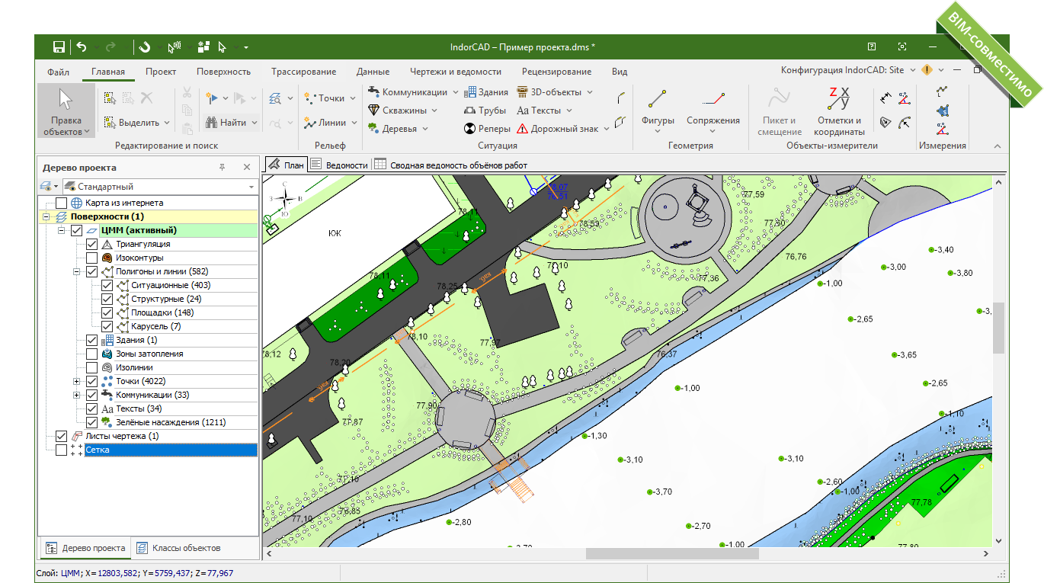
Task: Open the Отметки и координаты measuring tool
Action: click(839, 111)
